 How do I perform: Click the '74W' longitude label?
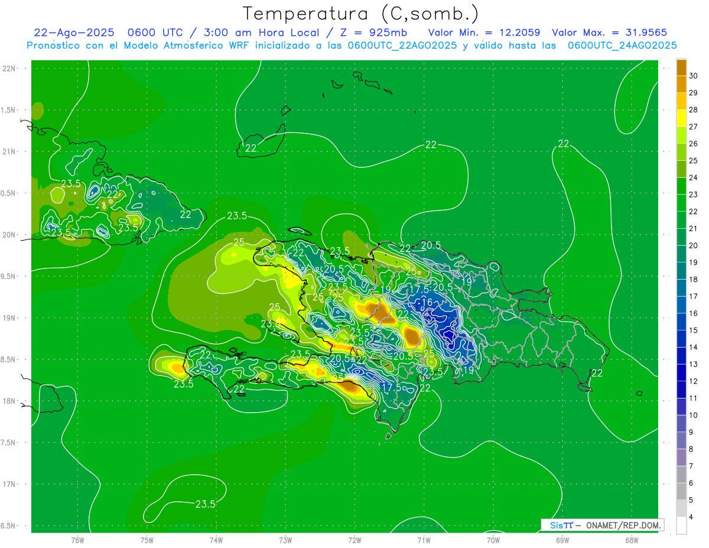[216, 540]
